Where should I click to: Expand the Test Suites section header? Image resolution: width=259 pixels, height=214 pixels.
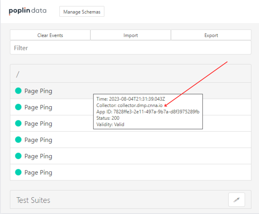point(34,200)
